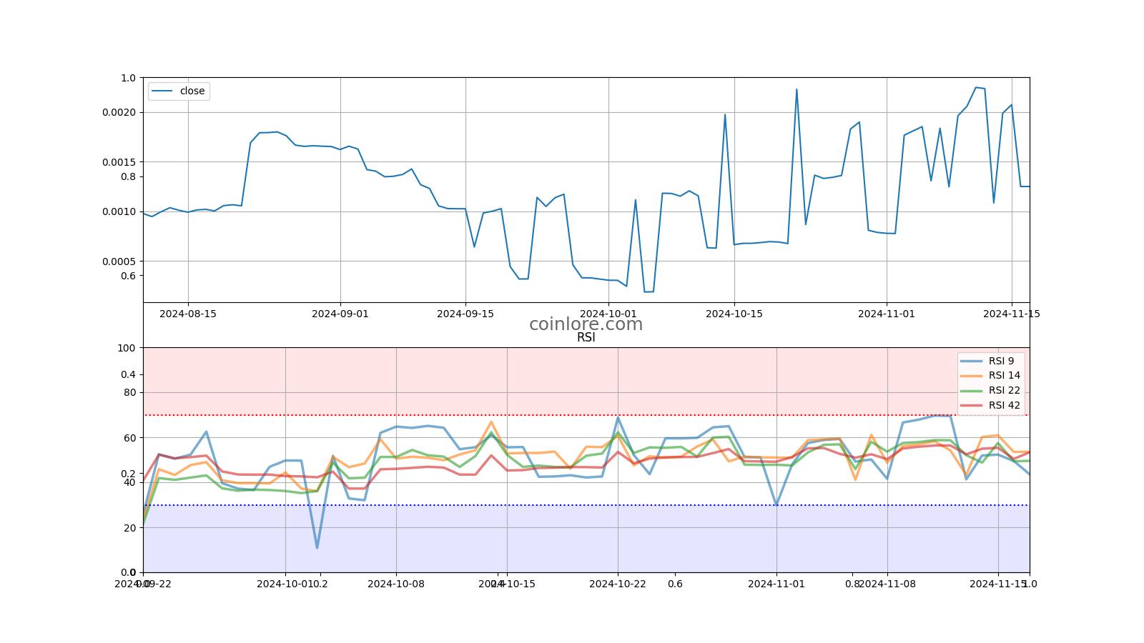
Task: Click the 2024-11-01 RSI chart date label
Action: (x=776, y=584)
